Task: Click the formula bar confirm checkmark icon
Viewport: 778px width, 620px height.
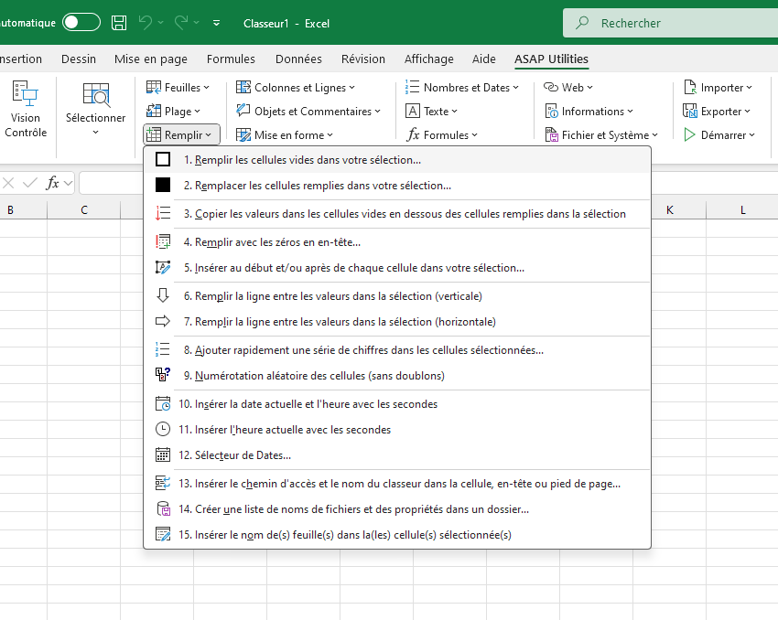Action: (x=30, y=184)
